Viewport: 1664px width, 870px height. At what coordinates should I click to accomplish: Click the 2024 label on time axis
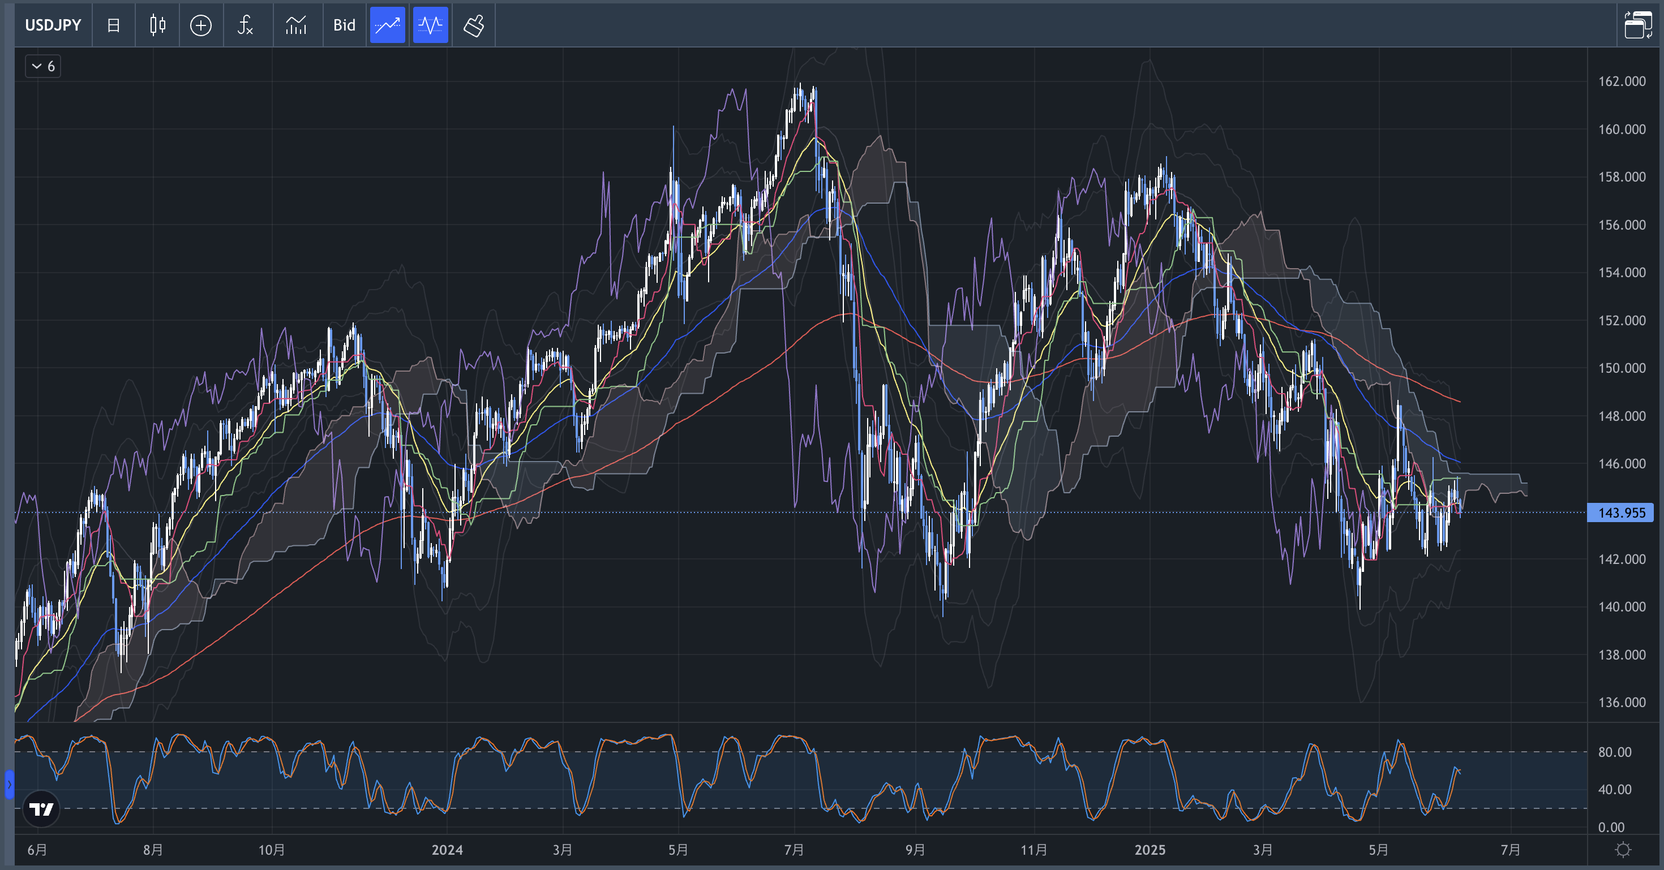pyautogui.click(x=447, y=849)
